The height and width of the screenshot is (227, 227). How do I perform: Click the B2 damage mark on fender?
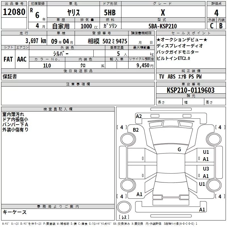coord(136,130)
